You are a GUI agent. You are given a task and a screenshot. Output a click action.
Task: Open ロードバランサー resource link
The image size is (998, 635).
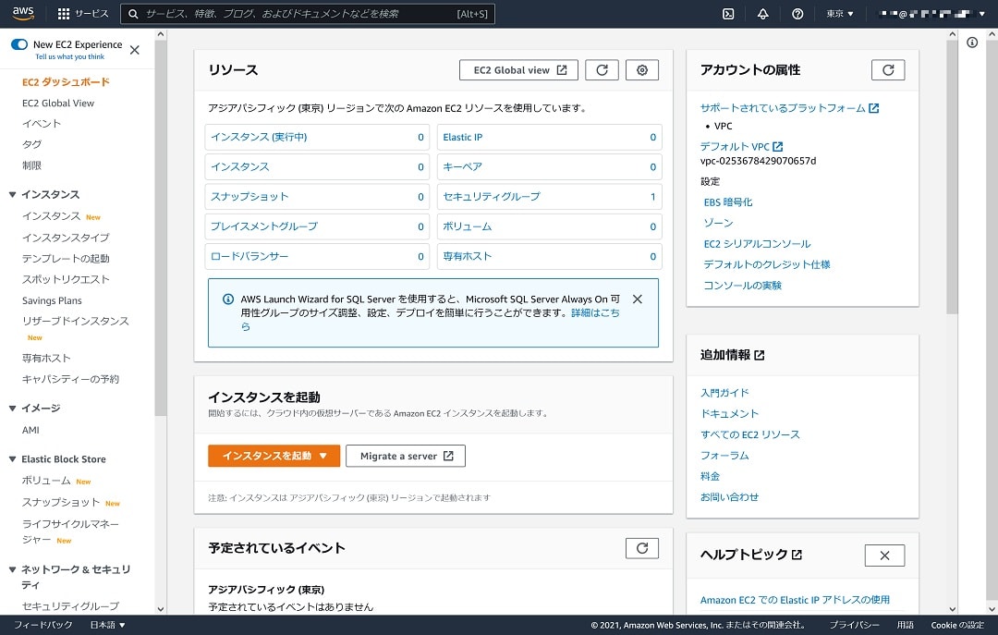tap(249, 256)
